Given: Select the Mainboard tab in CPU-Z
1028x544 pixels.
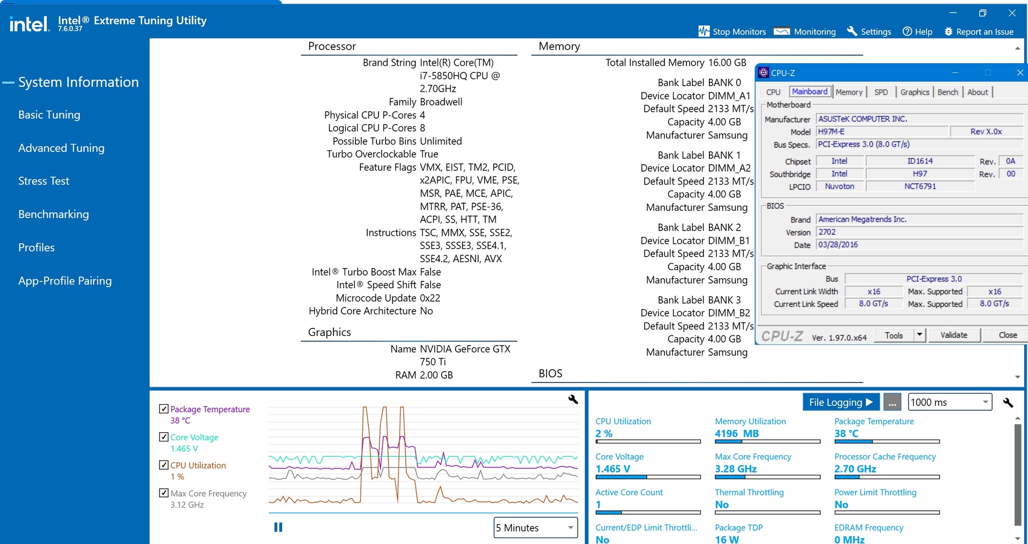Looking at the screenshot, I should (810, 91).
